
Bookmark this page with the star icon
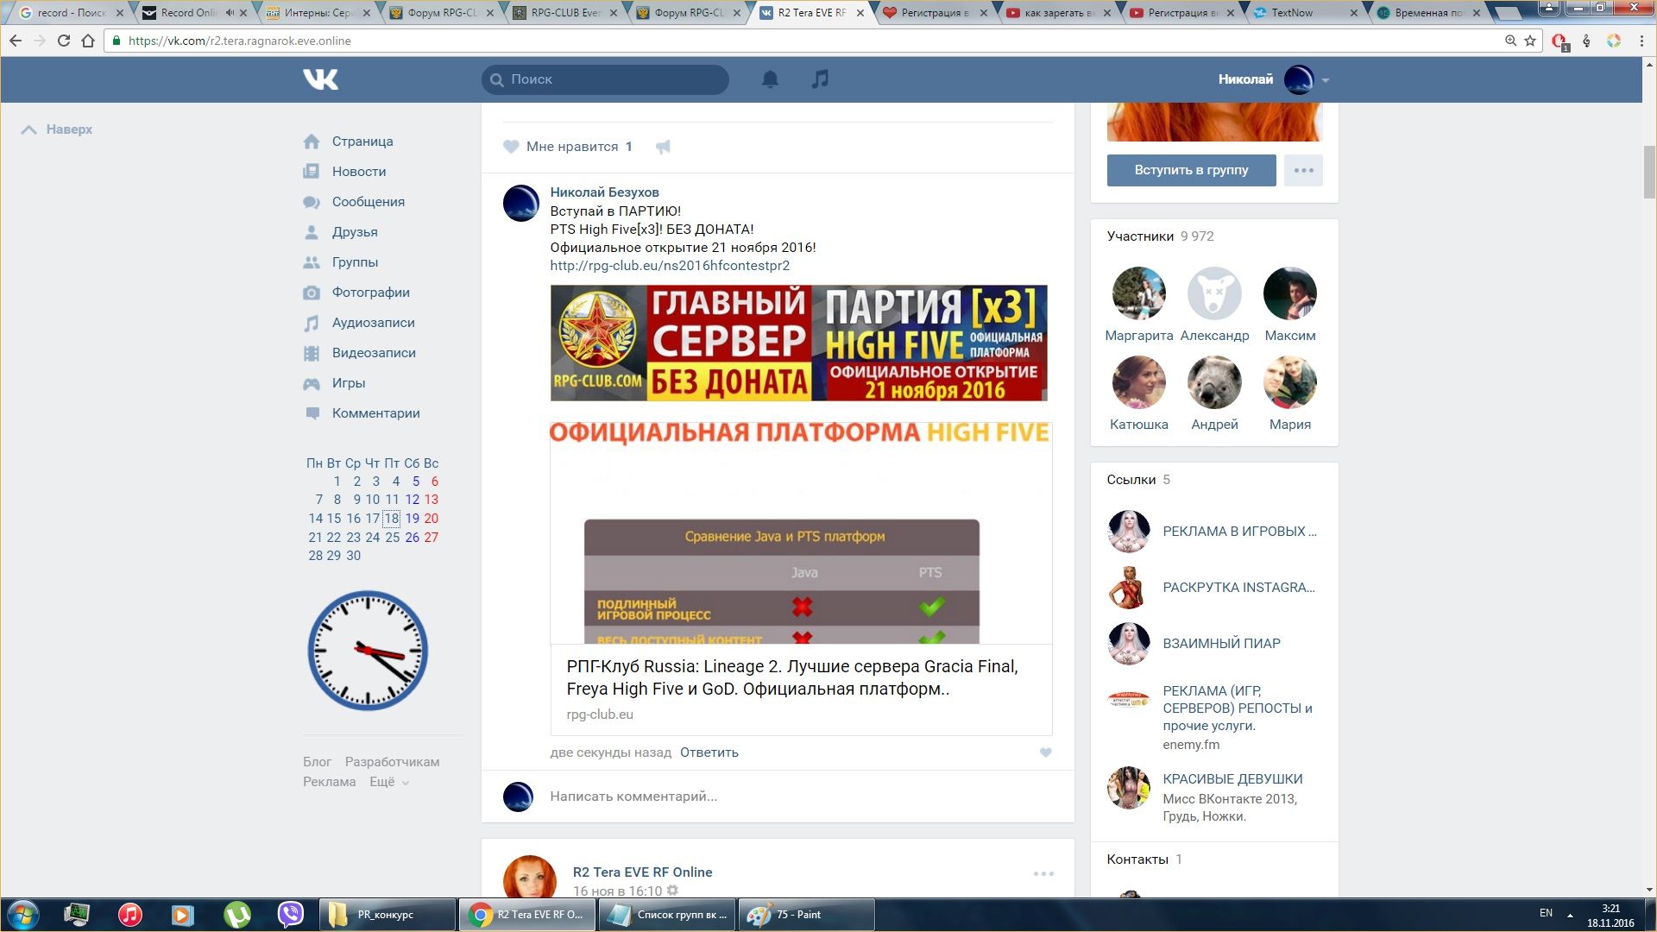click(x=1530, y=41)
